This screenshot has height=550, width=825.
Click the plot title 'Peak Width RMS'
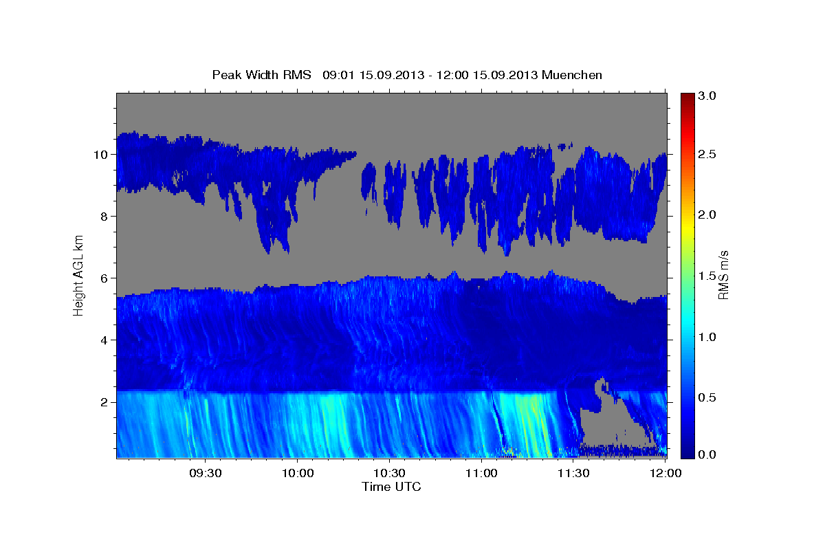[261, 75]
